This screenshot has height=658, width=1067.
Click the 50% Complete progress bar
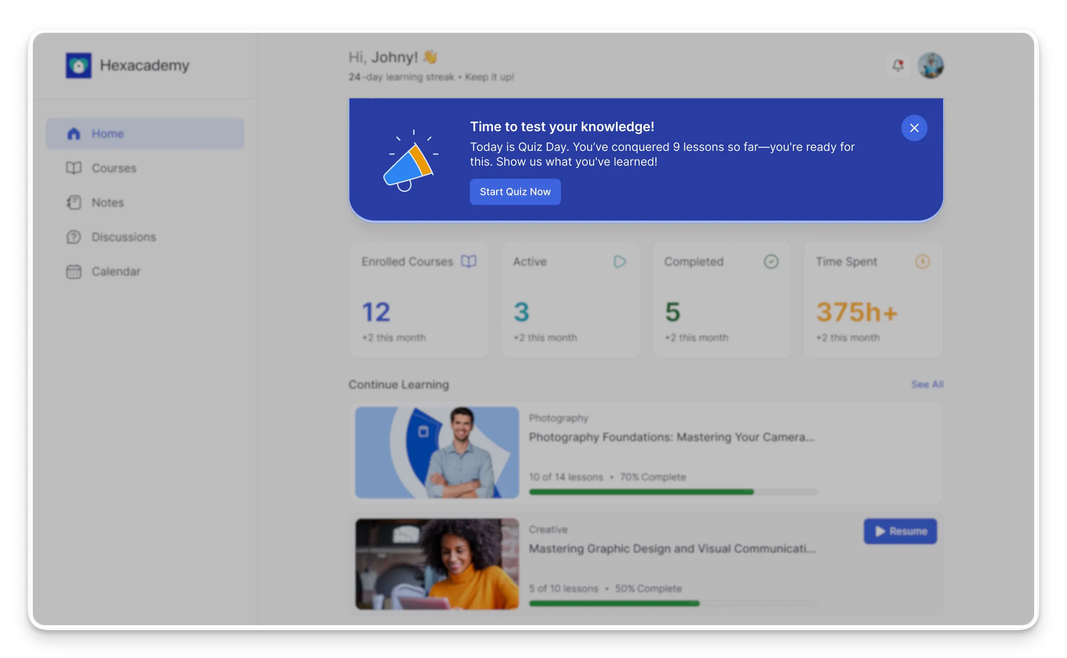click(x=673, y=603)
